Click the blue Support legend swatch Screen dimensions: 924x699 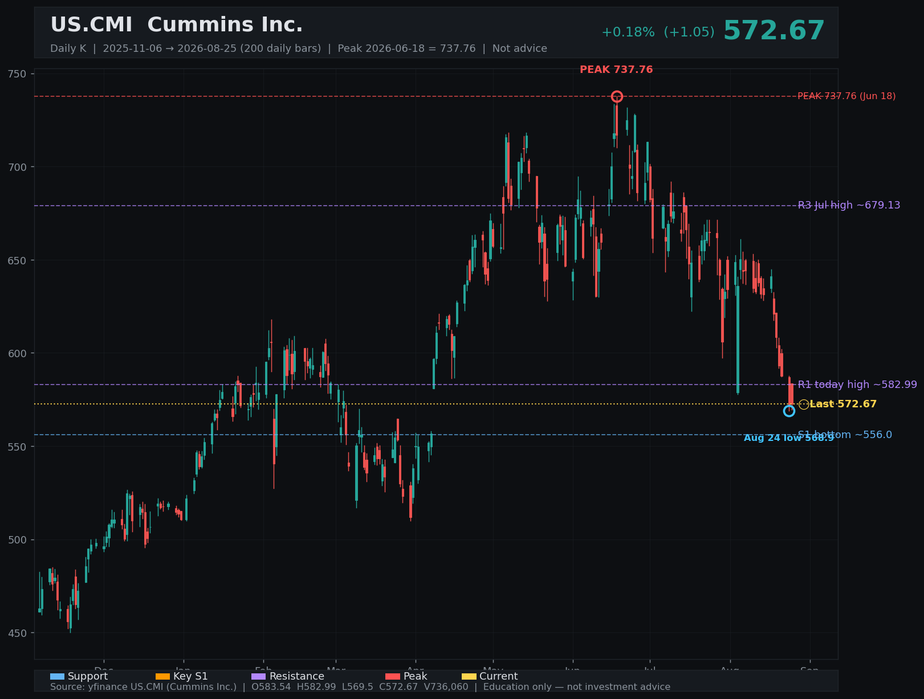tap(57, 676)
